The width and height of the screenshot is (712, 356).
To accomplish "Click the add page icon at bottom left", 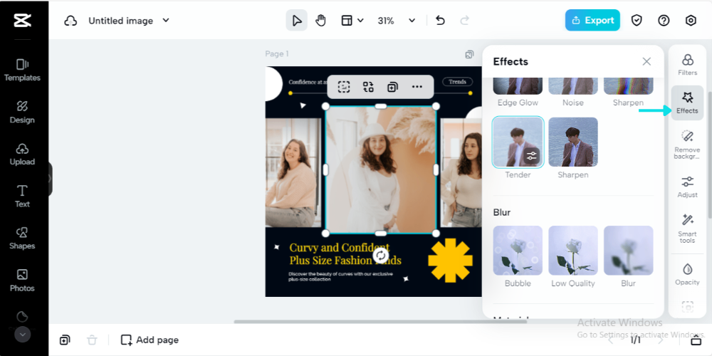I will click(x=65, y=340).
